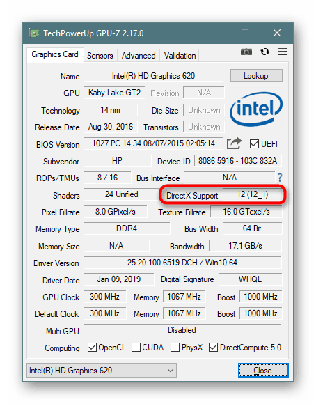316x404 pixels.
Task: Open the Advanced tab
Action: click(x=139, y=56)
